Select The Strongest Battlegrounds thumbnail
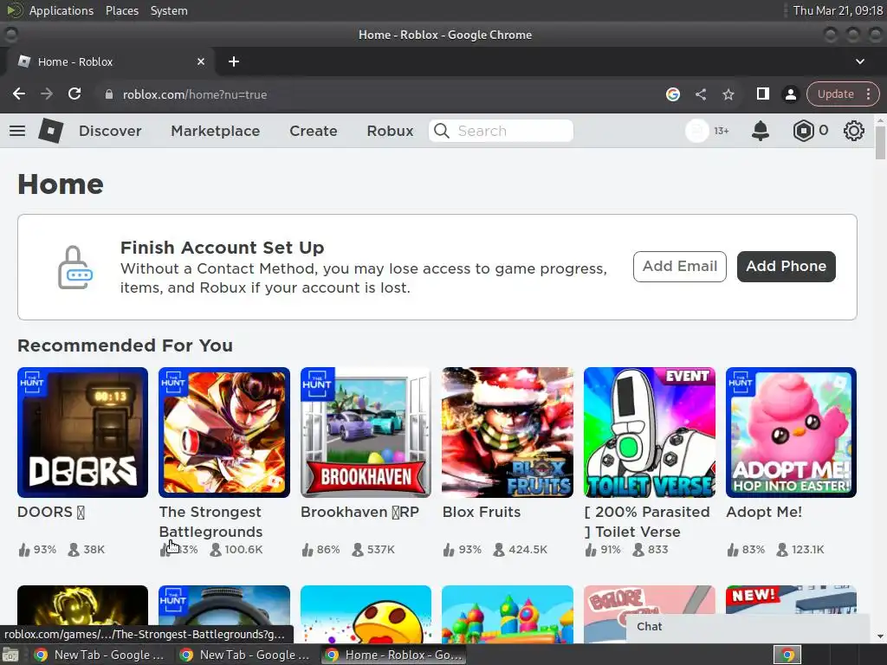The height and width of the screenshot is (665, 887). 224,433
